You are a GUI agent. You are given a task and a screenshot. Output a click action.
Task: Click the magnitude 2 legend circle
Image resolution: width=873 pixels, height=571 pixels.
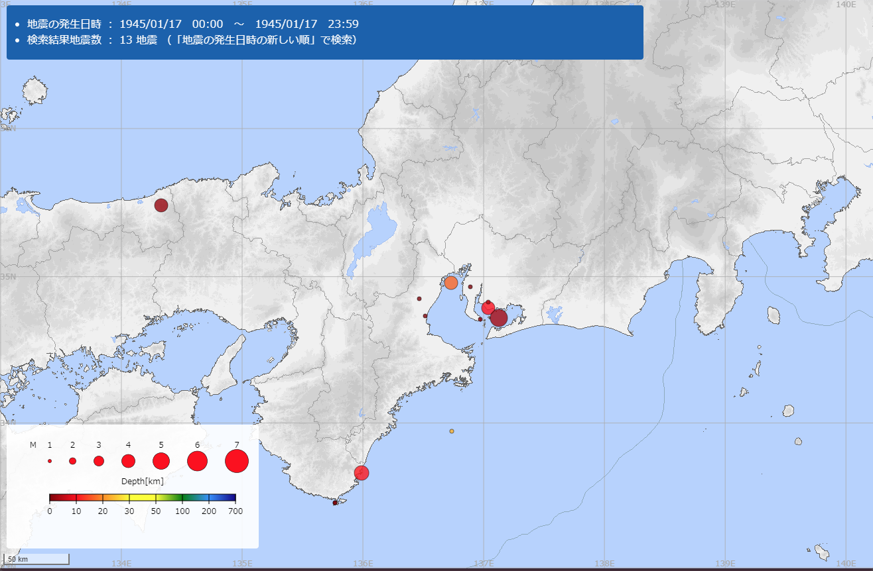72,461
